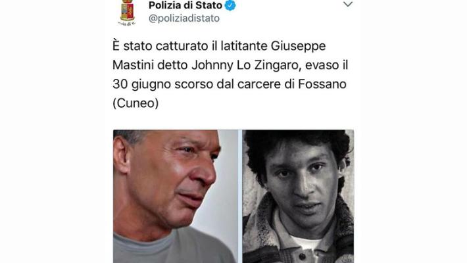Click "(Cuneo)" at tweet's end
Image resolution: width=467 pixels, height=263 pixels.
point(135,103)
